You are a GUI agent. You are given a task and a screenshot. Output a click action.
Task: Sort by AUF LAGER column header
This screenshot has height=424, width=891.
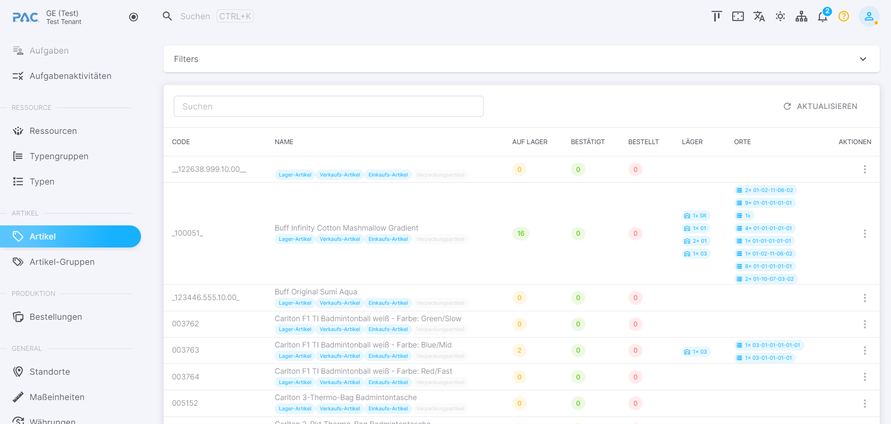530,142
